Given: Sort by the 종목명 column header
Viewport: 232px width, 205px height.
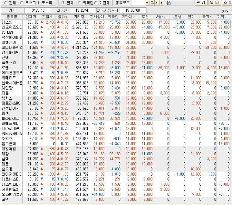Looking at the screenshot, I should point(12,17).
